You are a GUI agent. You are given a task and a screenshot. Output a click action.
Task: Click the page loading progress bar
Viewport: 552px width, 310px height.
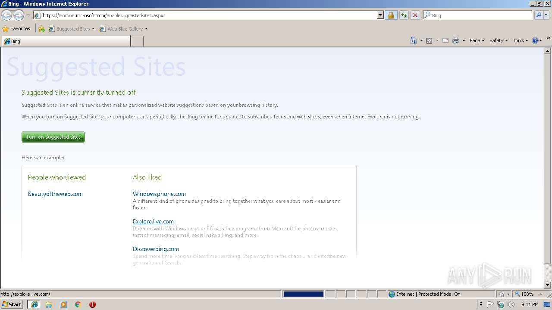tap(303, 294)
